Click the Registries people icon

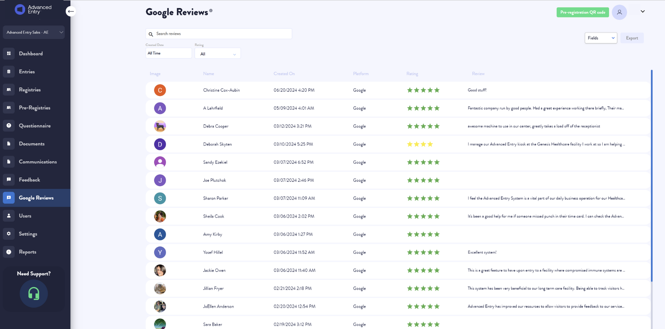point(9,89)
